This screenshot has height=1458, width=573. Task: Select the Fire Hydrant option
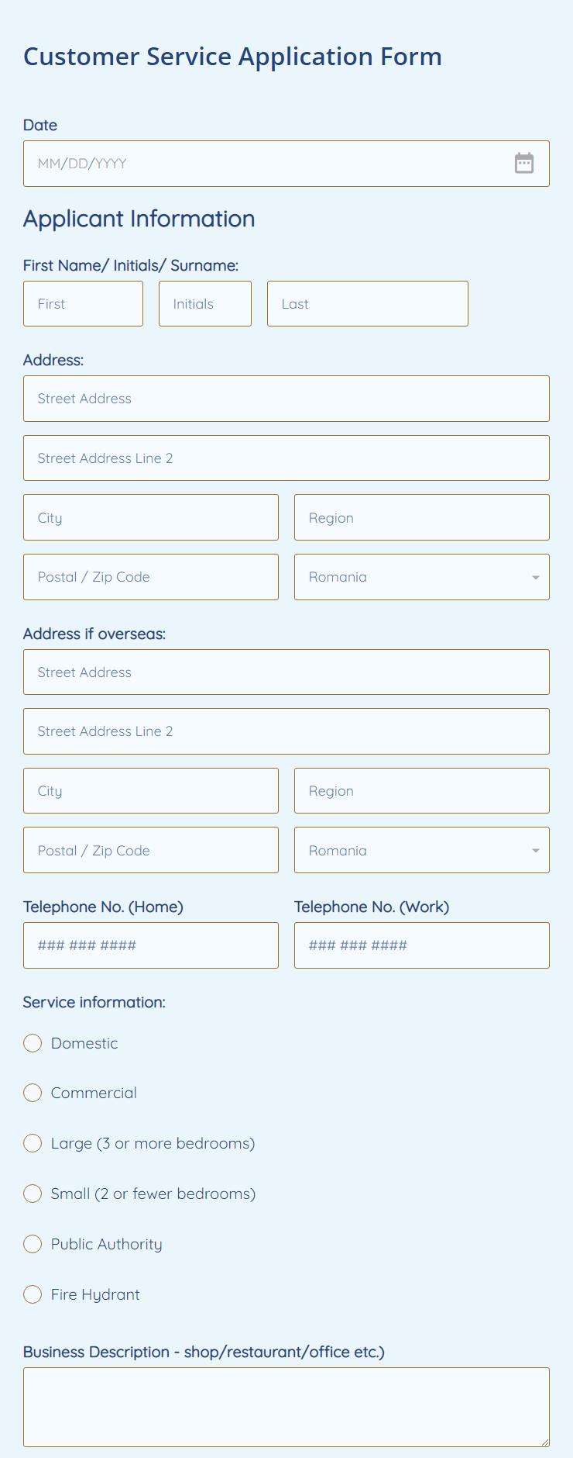pos(33,1294)
